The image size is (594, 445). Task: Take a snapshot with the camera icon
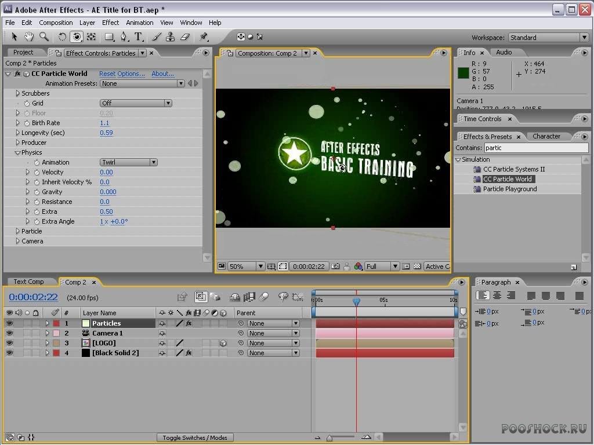coord(335,267)
